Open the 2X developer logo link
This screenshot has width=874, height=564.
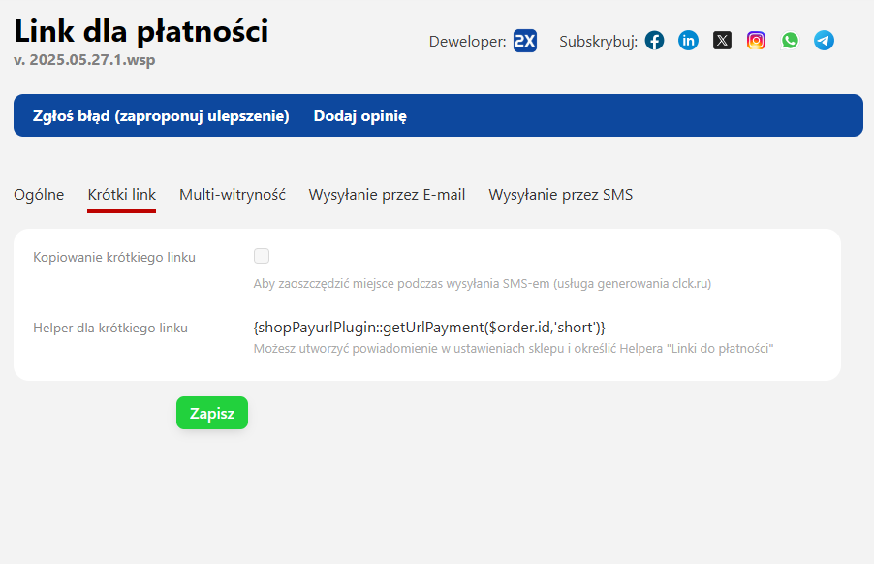[524, 41]
